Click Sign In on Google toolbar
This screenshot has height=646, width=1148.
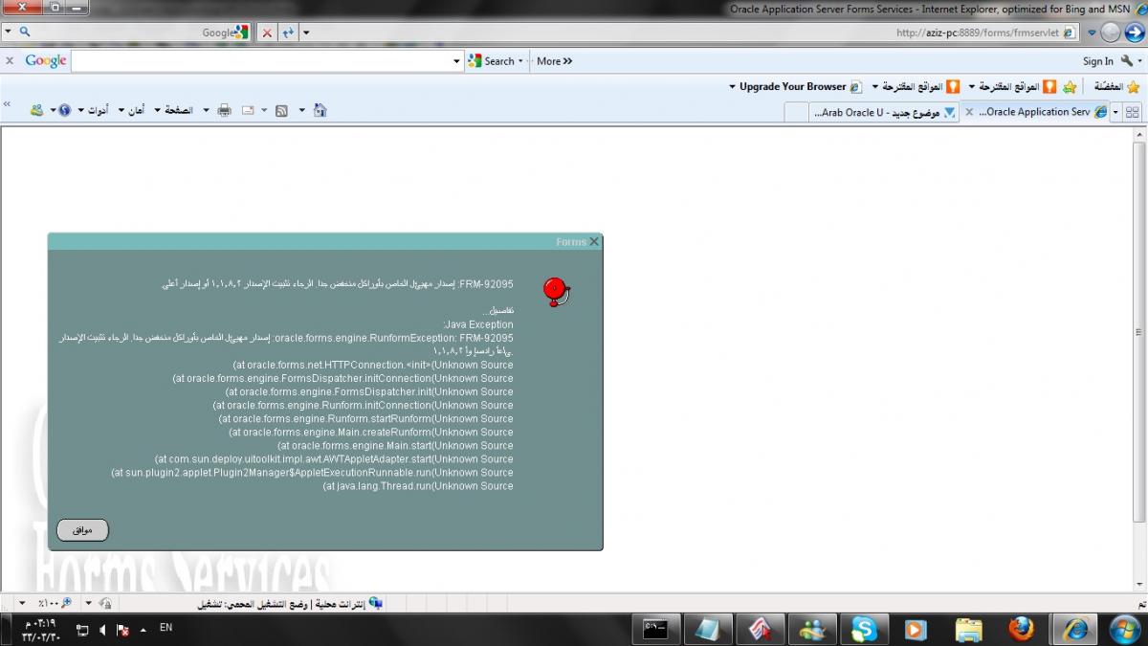pos(1097,61)
